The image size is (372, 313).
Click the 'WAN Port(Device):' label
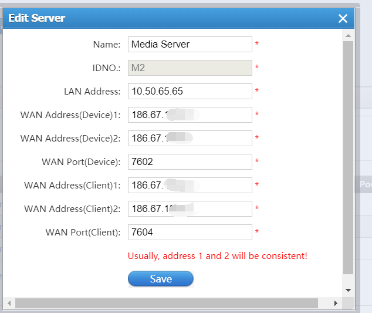point(81,162)
